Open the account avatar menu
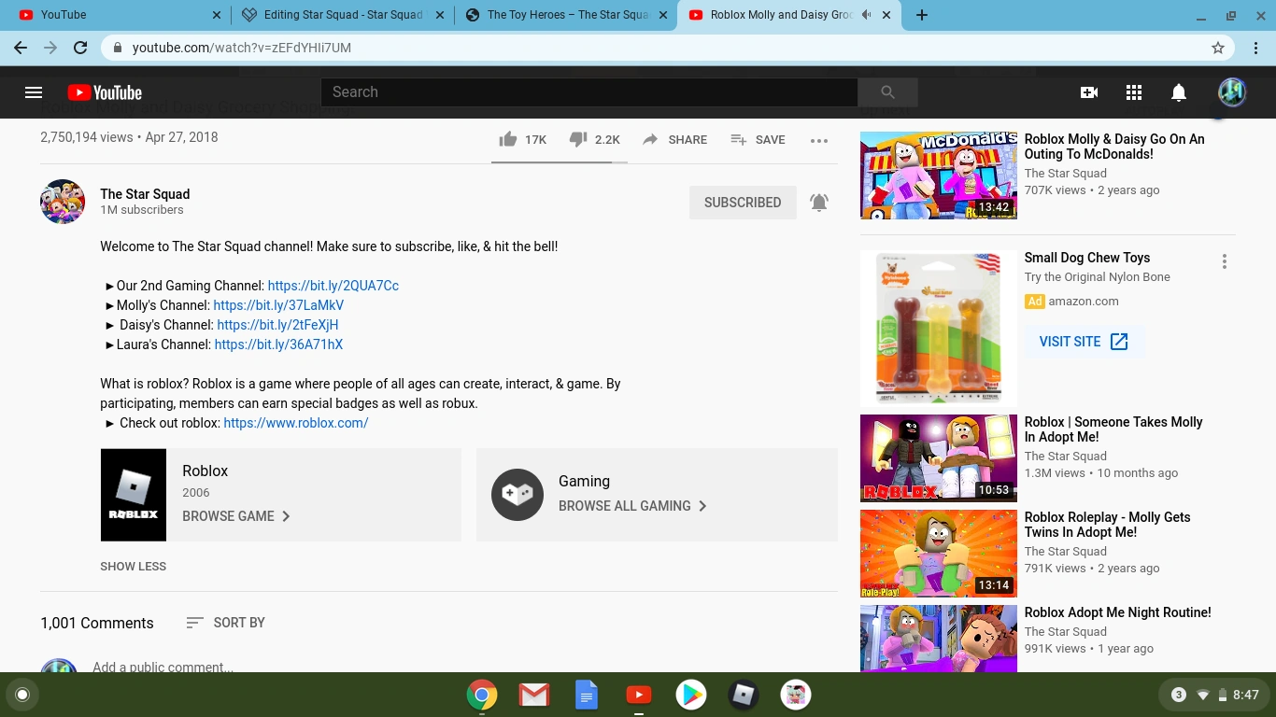This screenshot has width=1276, height=717. (x=1233, y=92)
